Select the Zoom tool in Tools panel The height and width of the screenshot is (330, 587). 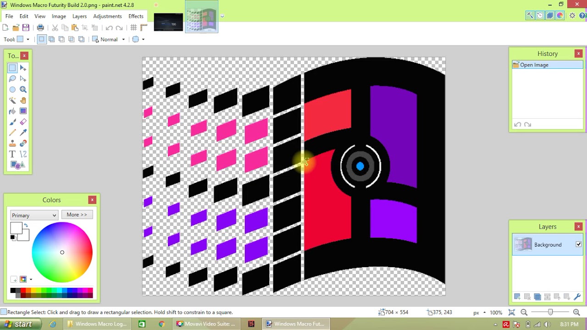tap(23, 90)
